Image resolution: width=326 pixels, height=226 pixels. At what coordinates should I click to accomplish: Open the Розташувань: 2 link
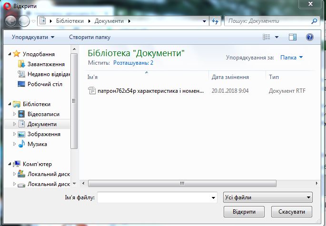tap(133, 63)
